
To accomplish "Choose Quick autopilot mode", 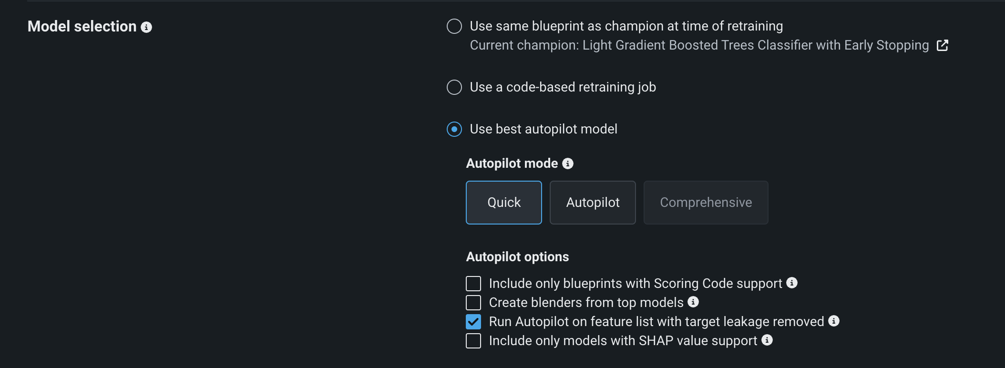I will tap(504, 203).
